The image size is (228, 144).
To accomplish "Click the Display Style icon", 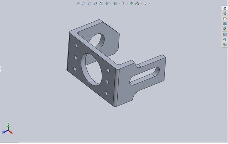I will [115, 3].
